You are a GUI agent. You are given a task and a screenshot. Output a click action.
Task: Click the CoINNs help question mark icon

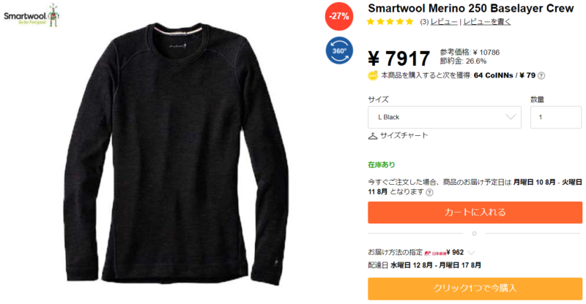(x=541, y=76)
